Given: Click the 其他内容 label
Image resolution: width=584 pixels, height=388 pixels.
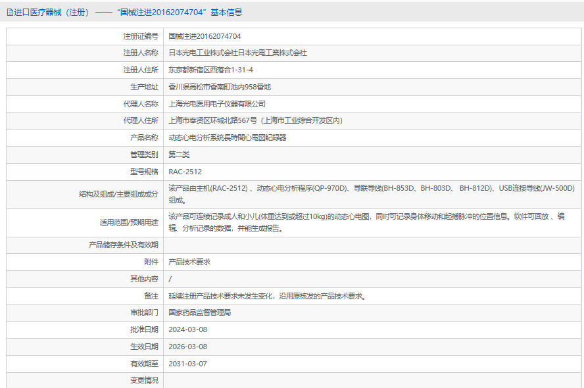Looking at the screenshot, I should point(144,279).
